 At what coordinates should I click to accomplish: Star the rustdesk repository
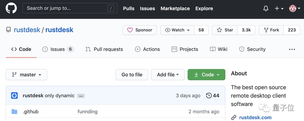(x=225, y=30)
